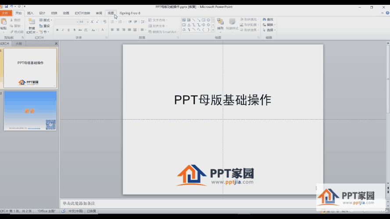Switch to the Transitions (切换) tab
Viewport: 390px width, 219px height.
coord(54,13)
